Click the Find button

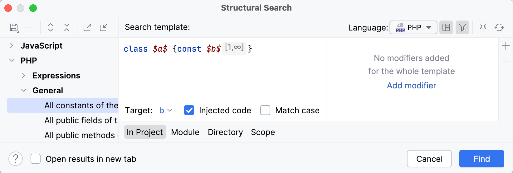(x=481, y=159)
